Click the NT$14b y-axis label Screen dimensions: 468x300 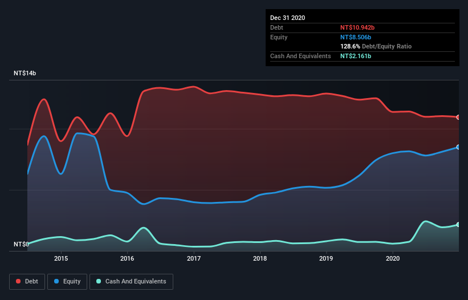click(25, 73)
